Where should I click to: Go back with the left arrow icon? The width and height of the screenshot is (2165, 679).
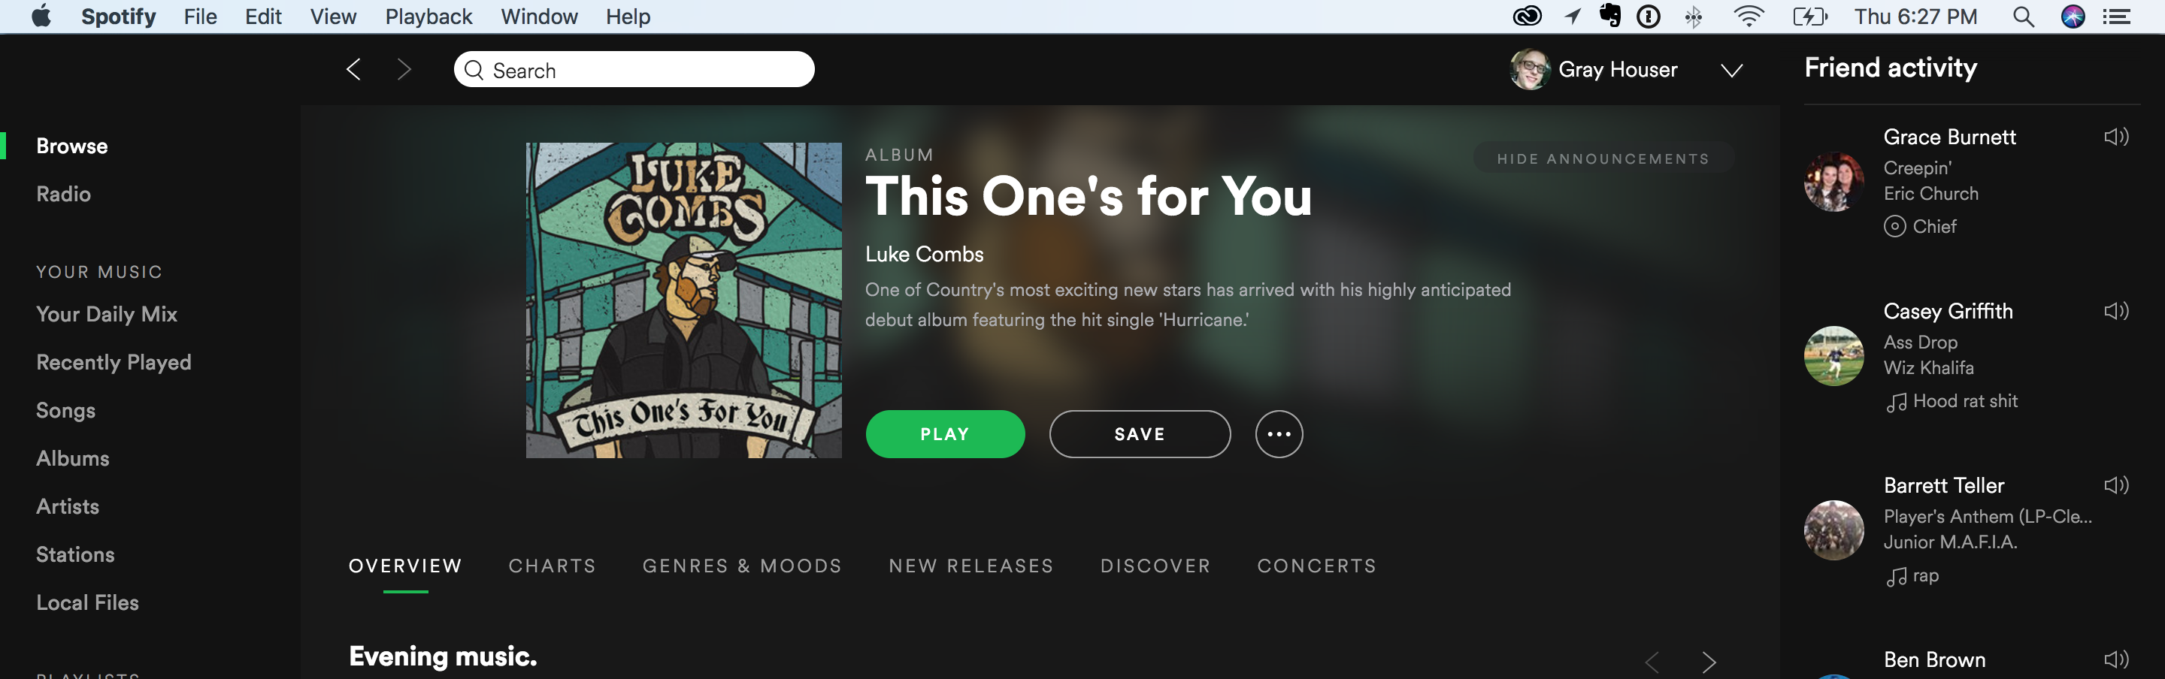click(354, 70)
